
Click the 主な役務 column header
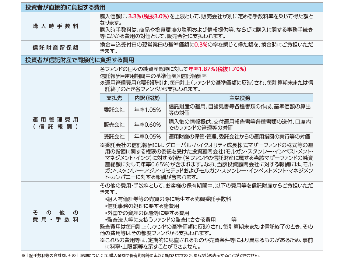(x=240, y=98)
